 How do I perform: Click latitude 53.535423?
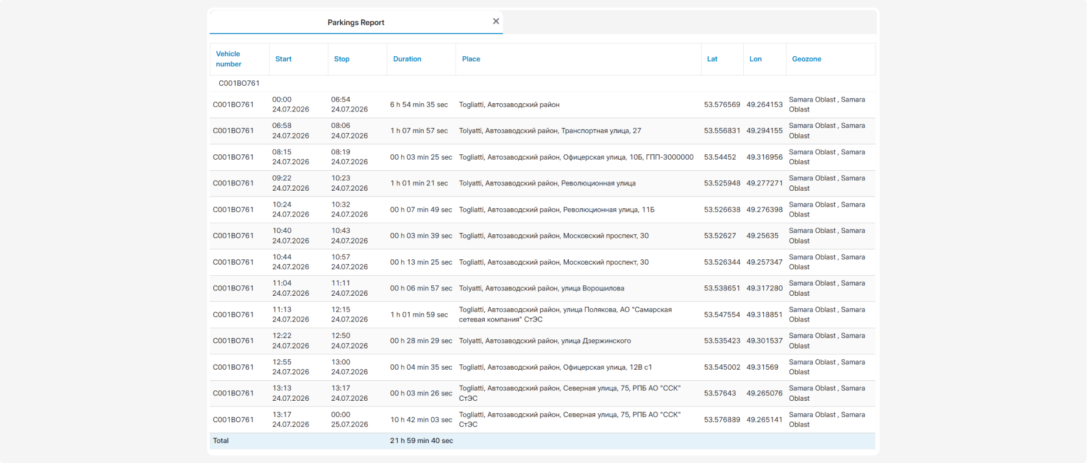[x=722, y=341]
